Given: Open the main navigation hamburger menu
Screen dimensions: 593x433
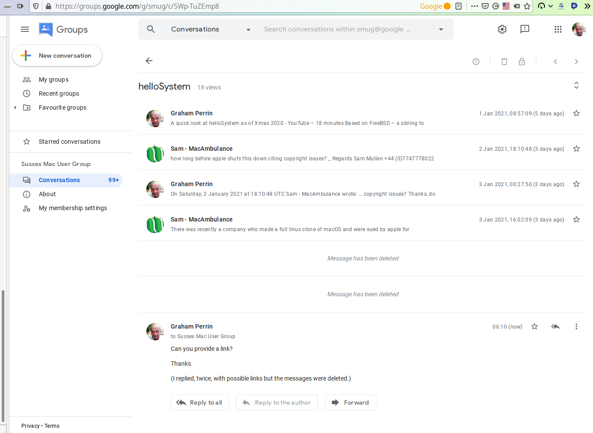Looking at the screenshot, I should click(25, 29).
